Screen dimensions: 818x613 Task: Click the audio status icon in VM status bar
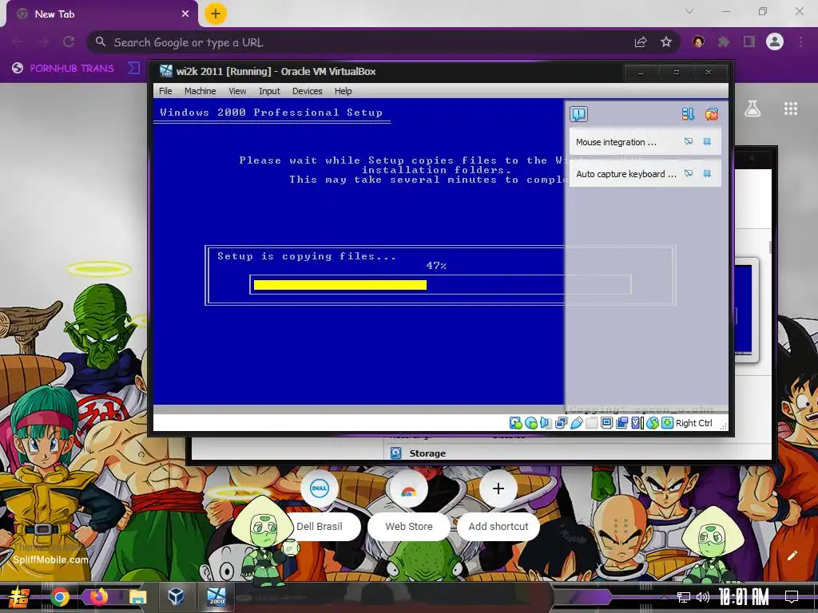point(546,423)
